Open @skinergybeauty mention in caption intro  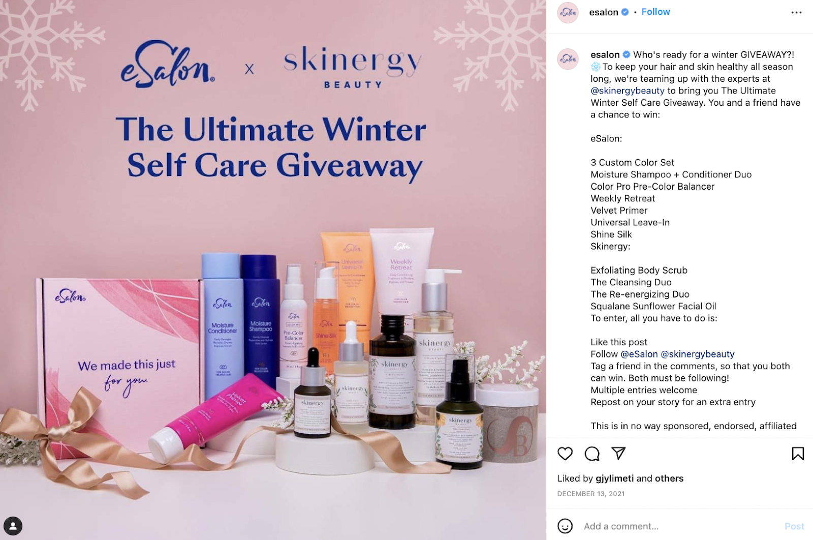(628, 91)
